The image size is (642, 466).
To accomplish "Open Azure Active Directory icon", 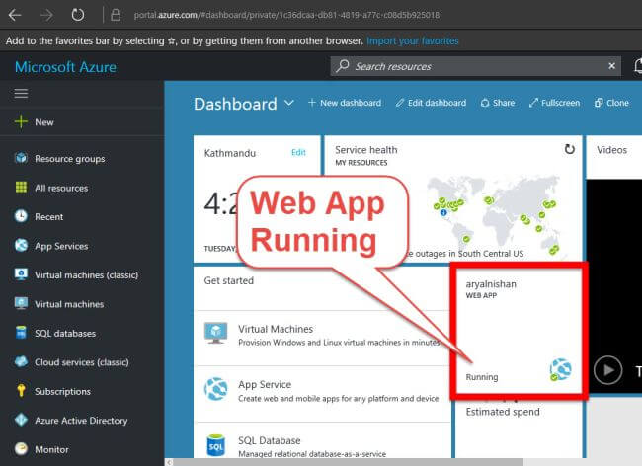I will (21, 420).
